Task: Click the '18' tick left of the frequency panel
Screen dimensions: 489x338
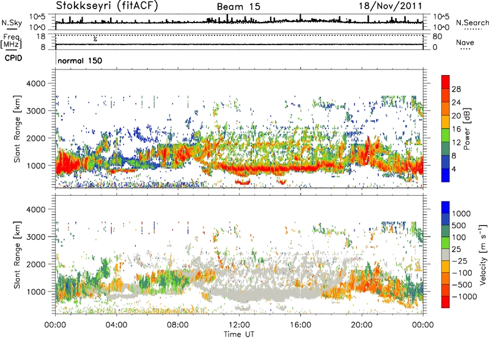Action: 41,37
